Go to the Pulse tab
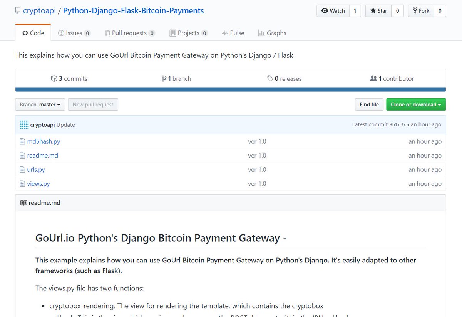Image resolution: width=462 pixels, height=317 pixels. click(x=233, y=33)
